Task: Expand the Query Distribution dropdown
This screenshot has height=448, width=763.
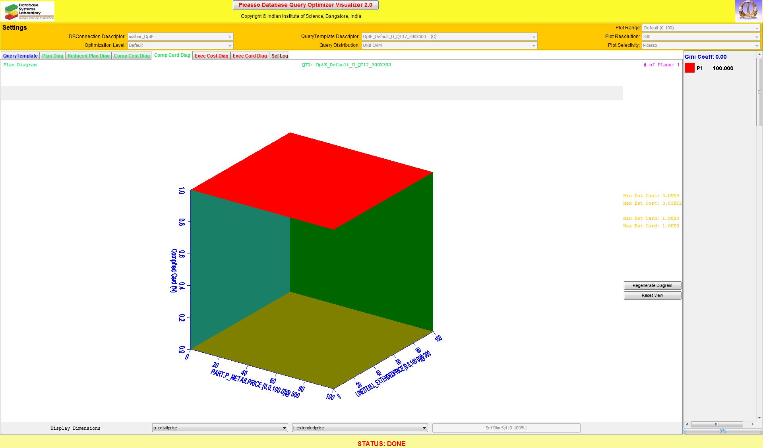Action: pyautogui.click(x=449, y=45)
